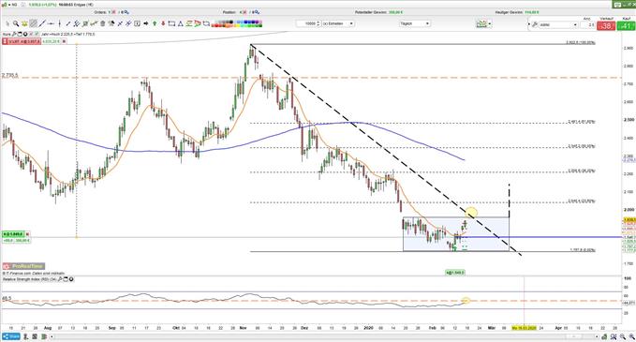Open the RSI indicator wrench settings
Viewport: 636px width, 342px height.
[x=60, y=279]
